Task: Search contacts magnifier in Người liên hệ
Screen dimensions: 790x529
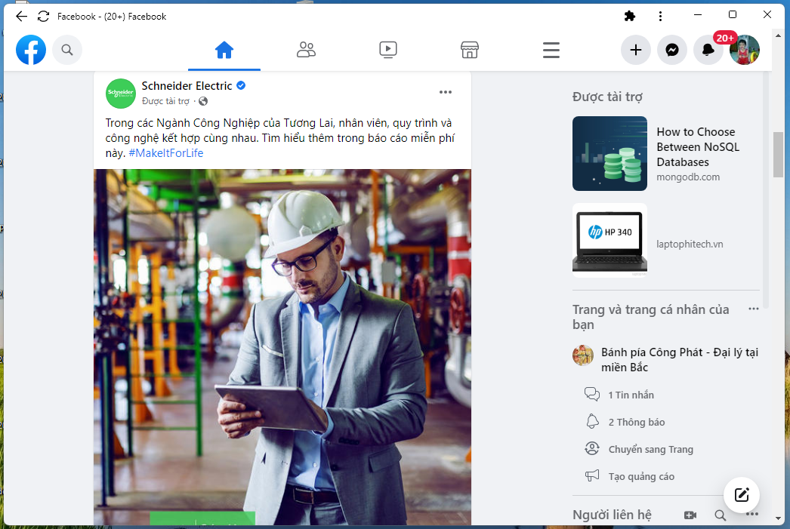Action: (721, 515)
